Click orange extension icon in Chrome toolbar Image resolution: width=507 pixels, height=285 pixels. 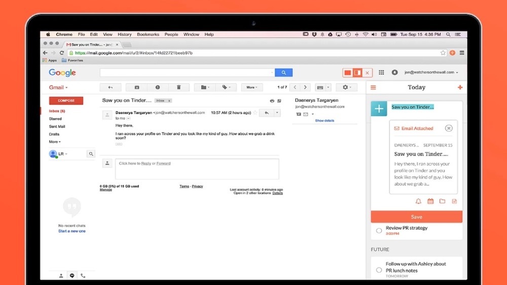pyautogui.click(x=452, y=53)
